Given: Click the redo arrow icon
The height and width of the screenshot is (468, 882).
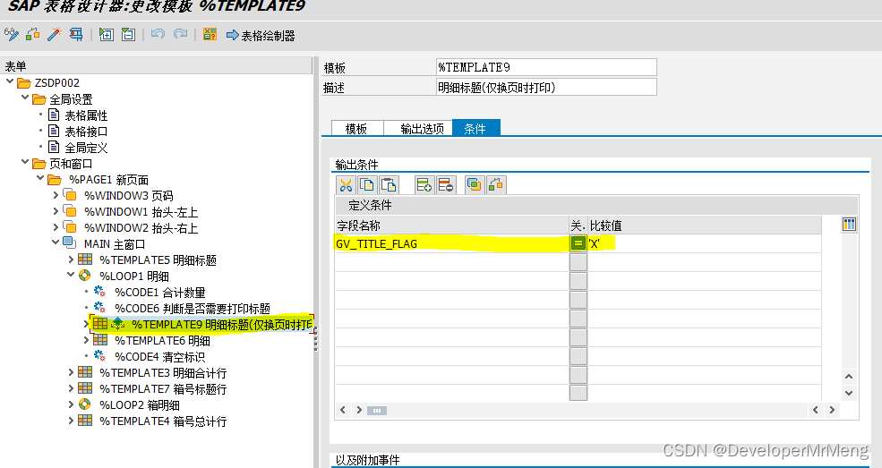Looking at the screenshot, I should click(180, 35).
